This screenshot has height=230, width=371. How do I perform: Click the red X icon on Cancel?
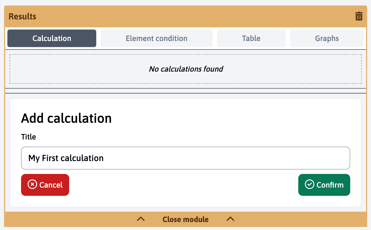(33, 185)
